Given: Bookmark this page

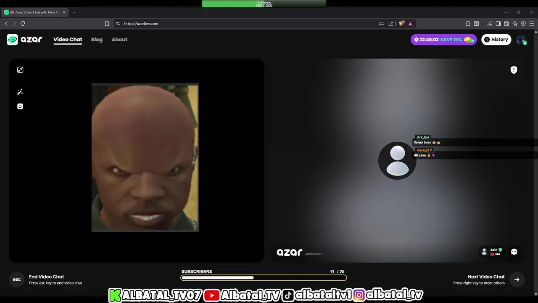Looking at the screenshot, I should click(x=107, y=24).
